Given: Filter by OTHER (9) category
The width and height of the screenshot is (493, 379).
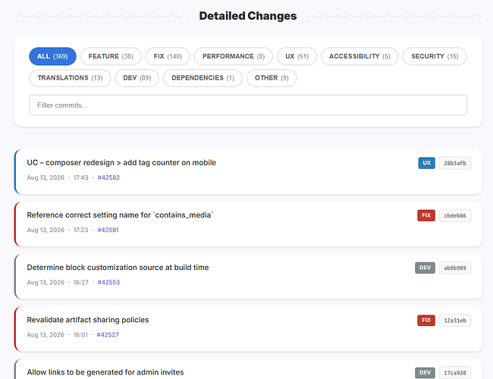Looking at the screenshot, I should [272, 78].
